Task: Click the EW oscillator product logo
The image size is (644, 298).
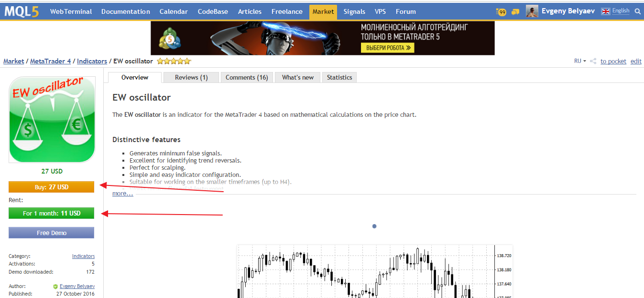Action: click(x=52, y=120)
